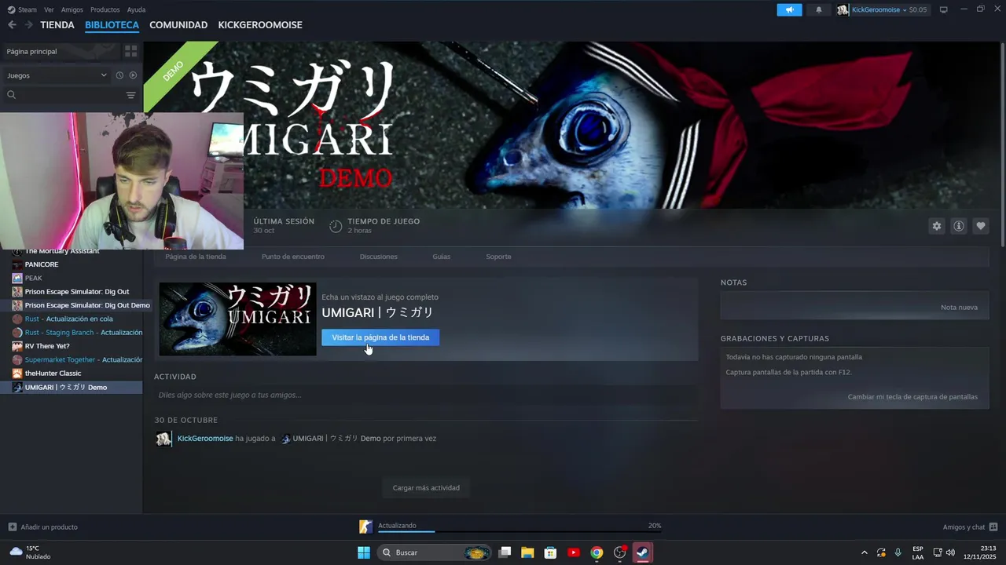Open the Guías tab
Image resolution: width=1006 pixels, height=565 pixels.
point(441,257)
